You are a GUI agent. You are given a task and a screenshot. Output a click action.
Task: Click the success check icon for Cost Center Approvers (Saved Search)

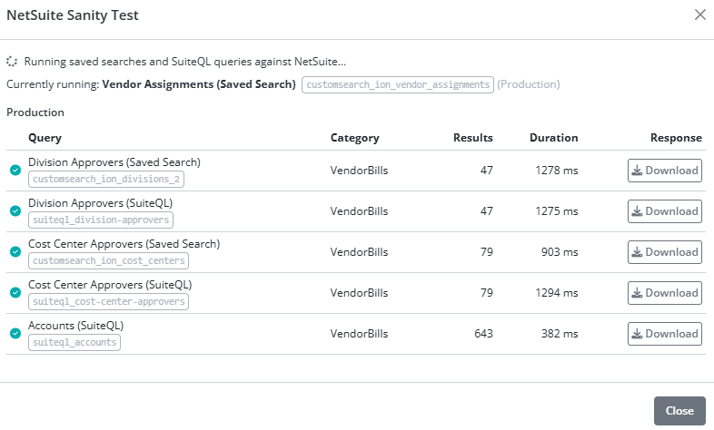point(15,252)
